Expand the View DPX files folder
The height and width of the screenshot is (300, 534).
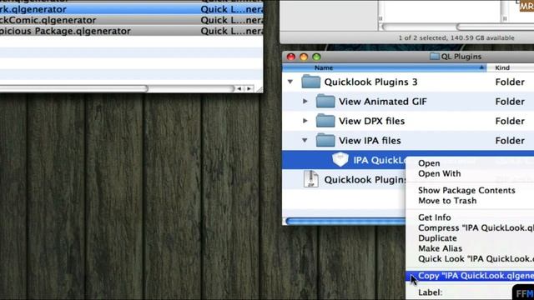click(x=305, y=120)
